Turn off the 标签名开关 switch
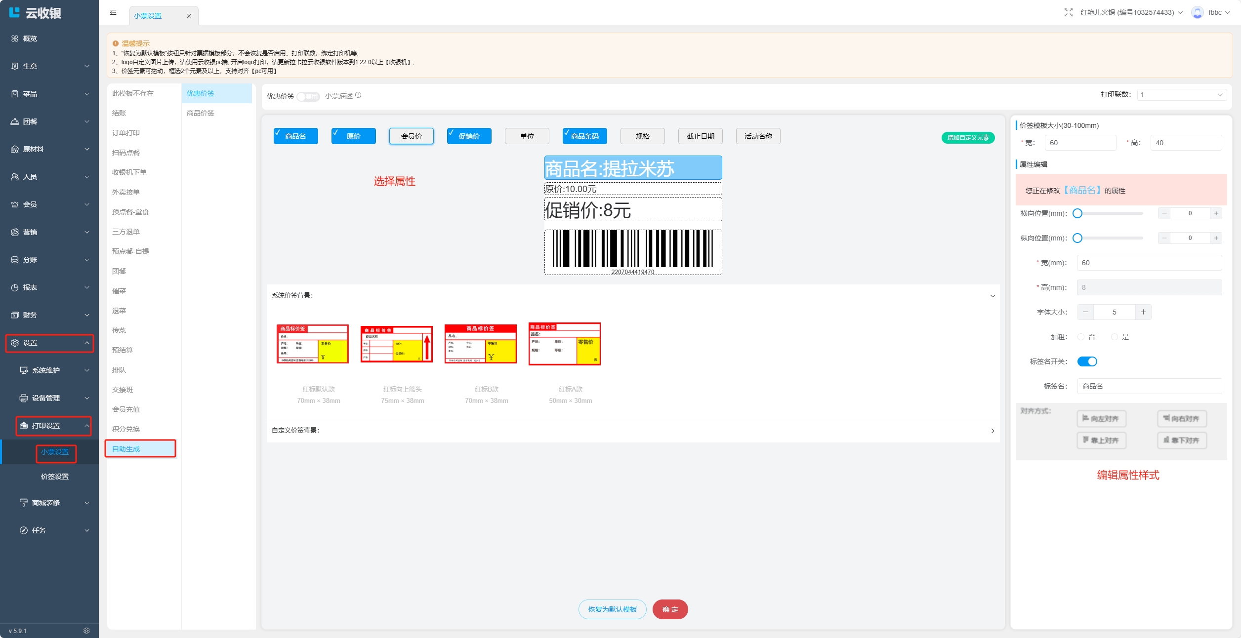Viewport: 1241px width, 638px height. [x=1087, y=361]
